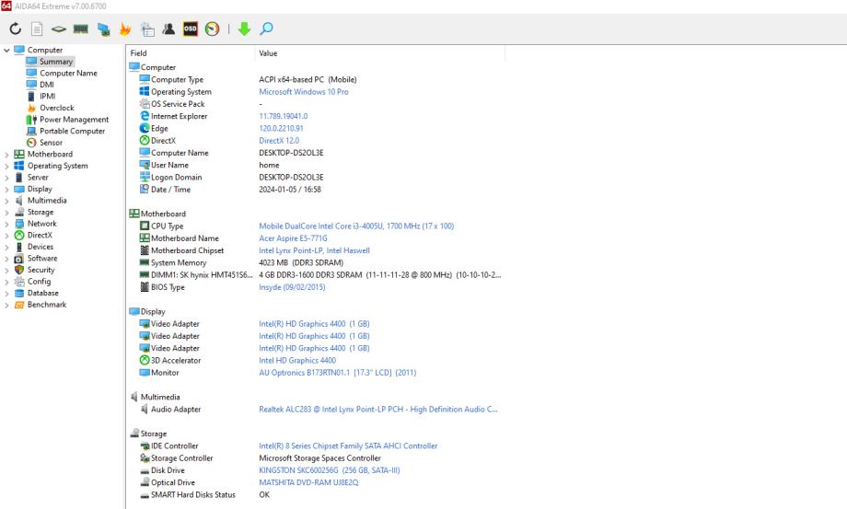Open KINGSTON SKC600256G disk link
Image resolution: width=847 pixels, height=509 pixels.
click(x=330, y=470)
